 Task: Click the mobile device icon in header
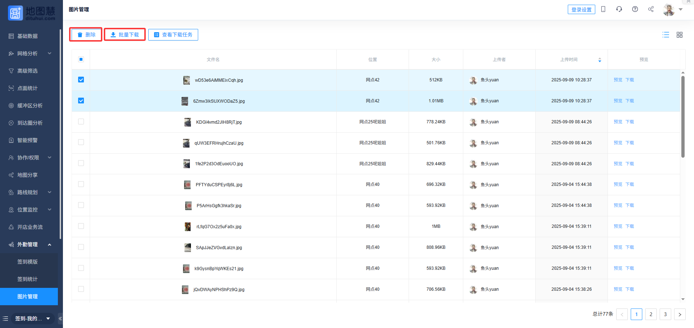tap(603, 9)
